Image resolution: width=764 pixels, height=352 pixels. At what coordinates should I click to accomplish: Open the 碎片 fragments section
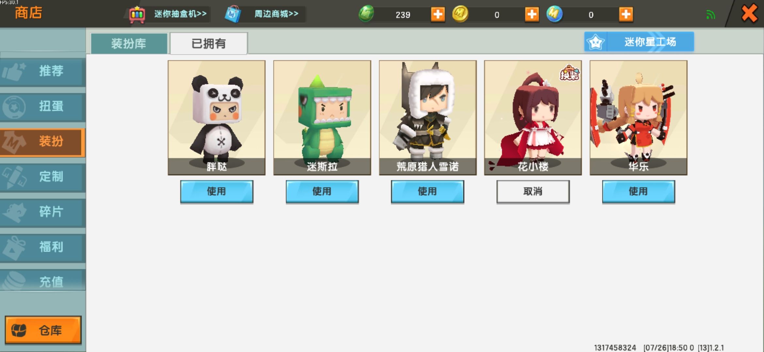tap(42, 212)
